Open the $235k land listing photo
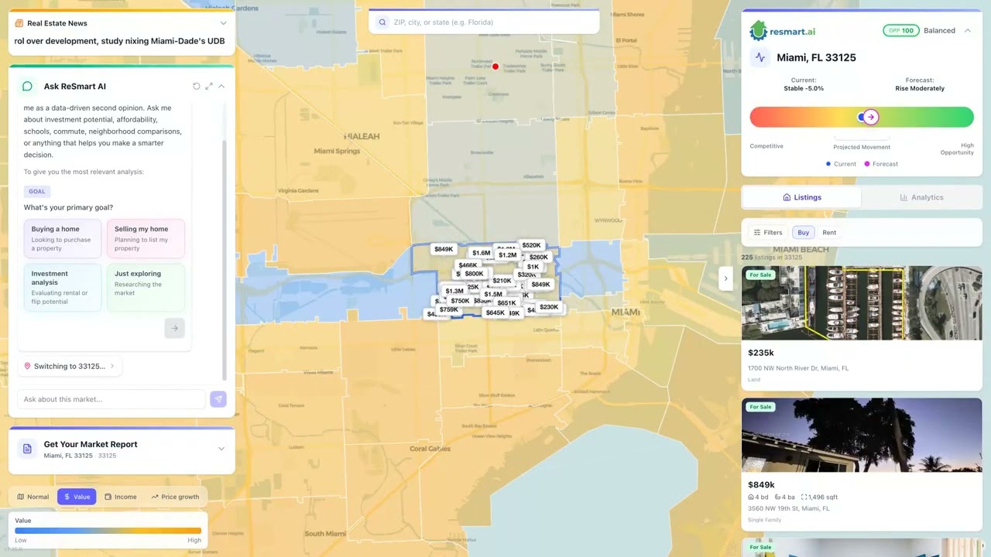The image size is (991, 557). (x=861, y=302)
